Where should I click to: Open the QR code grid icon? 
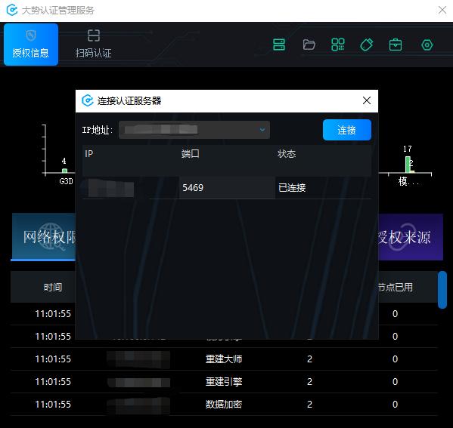(338, 45)
